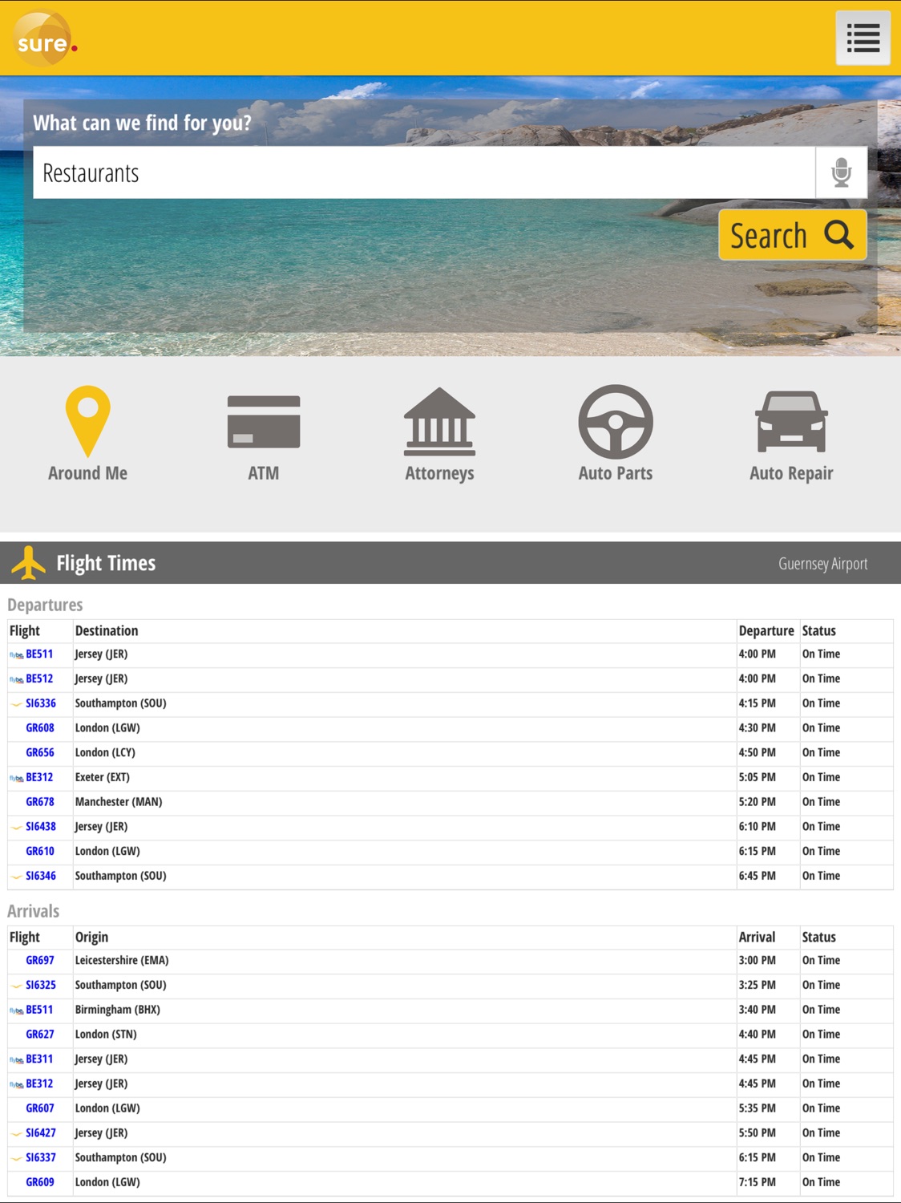The image size is (901, 1203).
Task: Select the 7:15 PM arrival time
Action: point(757,1183)
